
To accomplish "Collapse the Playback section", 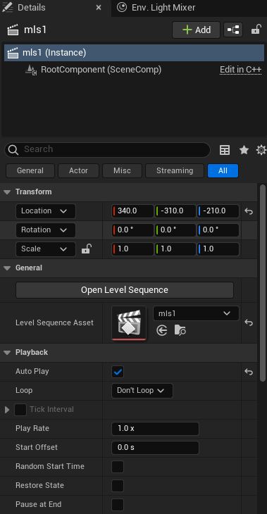I will (7, 353).
